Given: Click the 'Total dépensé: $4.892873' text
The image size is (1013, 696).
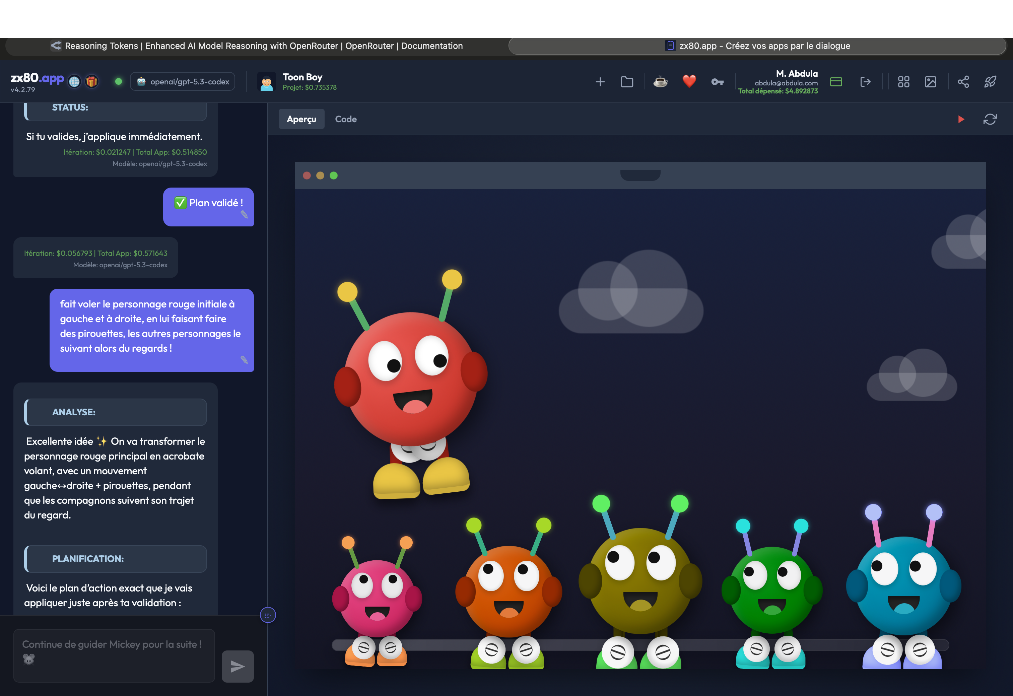Looking at the screenshot, I should (778, 91).
